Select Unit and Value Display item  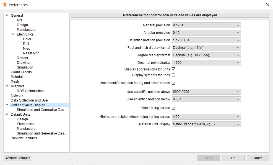tap(28, 105)
